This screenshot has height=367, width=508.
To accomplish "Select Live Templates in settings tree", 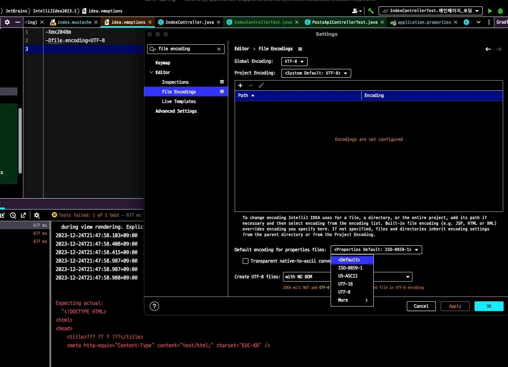I will tap(179, 102).
